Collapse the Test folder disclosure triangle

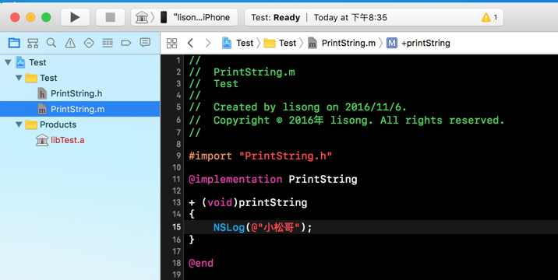pos(19,78)
